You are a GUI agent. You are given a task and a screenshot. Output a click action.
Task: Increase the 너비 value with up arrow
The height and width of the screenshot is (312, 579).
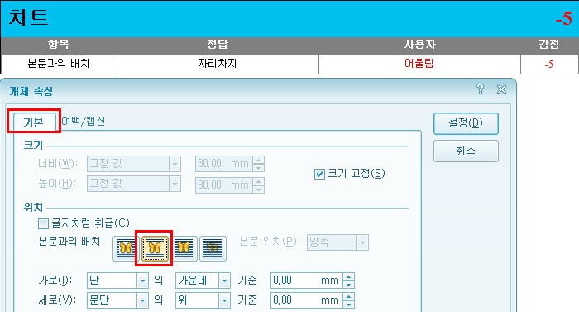tap(259, 160)
